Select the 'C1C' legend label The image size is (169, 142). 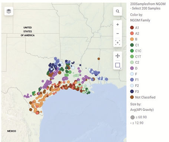138,51
